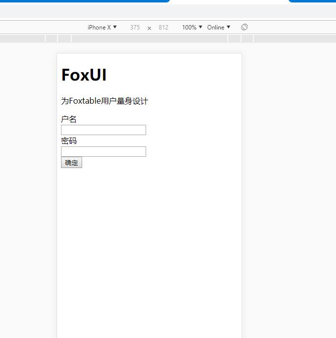The image size is (336, 338).
Task: Click the 户名 username input field
Action: coord(103,130)
